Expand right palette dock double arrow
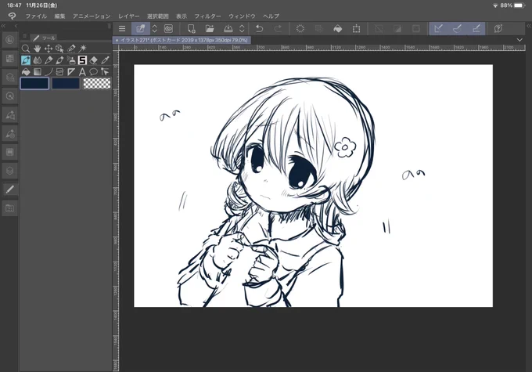This screenshot has height=372, width=532. (x=528, y=26)
